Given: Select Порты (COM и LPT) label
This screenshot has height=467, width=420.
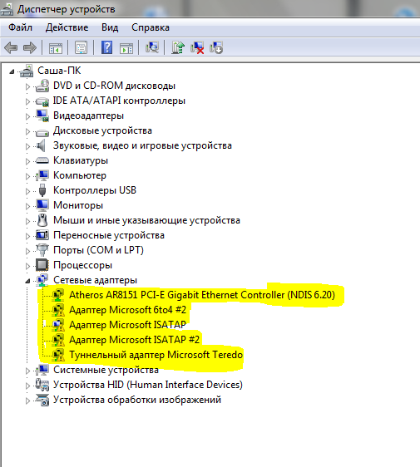Looking at the screenshot, I should (x=98, y=250).
